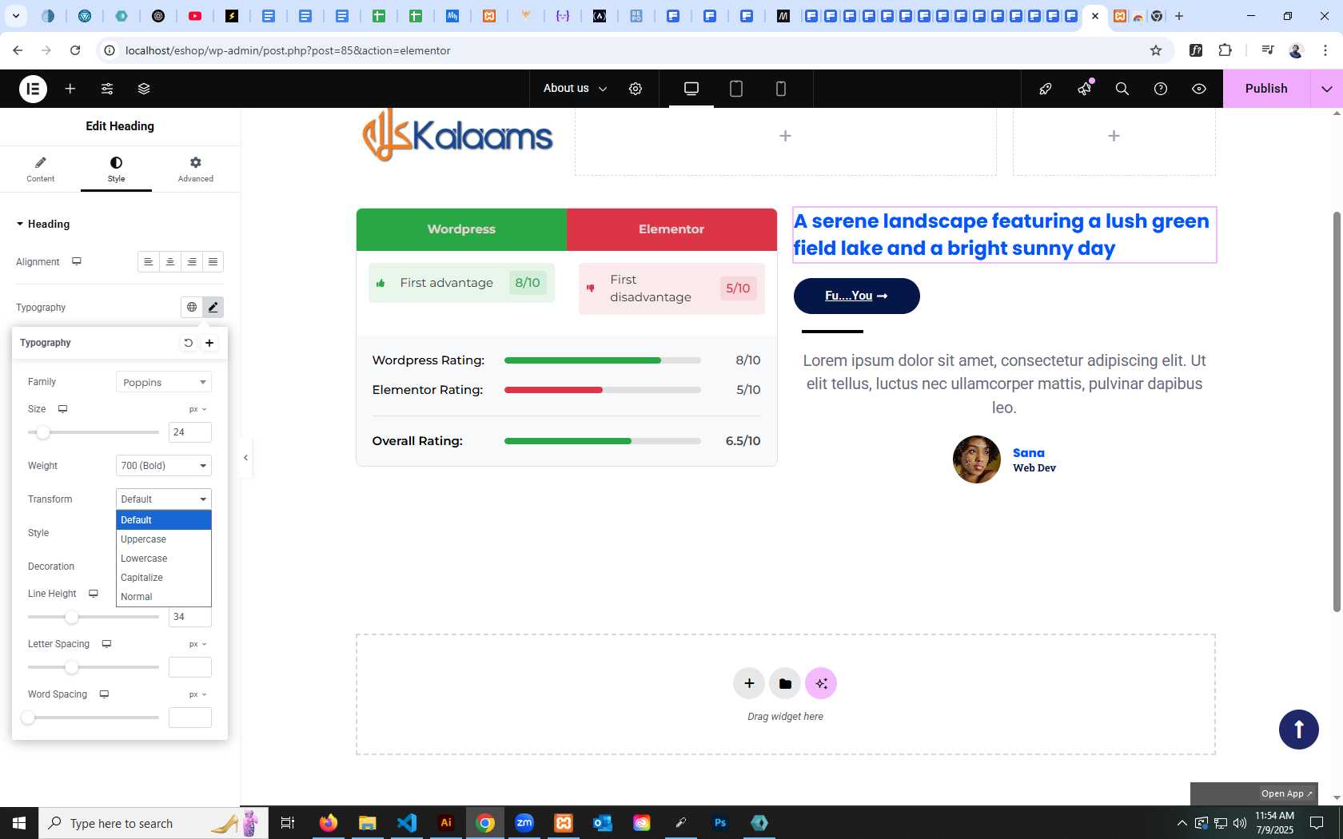Open the font Family dropdown
This screenshot has width=1343, height=839.
164,382
